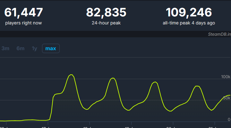Select the 6m time range
The height and width of the screenshot is (128, 231).
[x=21, y=49]
